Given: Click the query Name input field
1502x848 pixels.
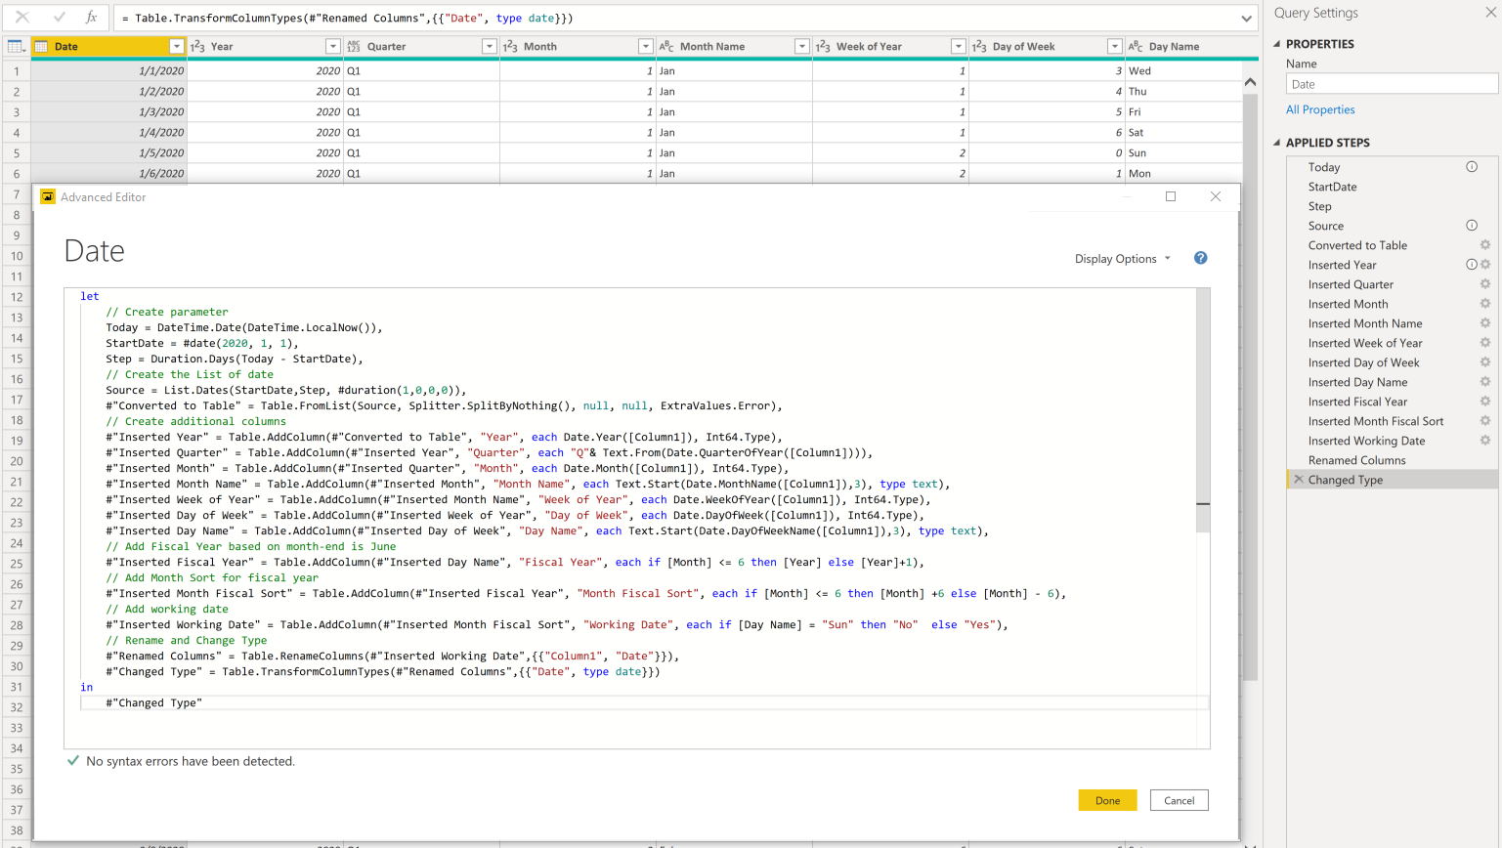Looking at the screenshot, I should click(x=1392, y=84).
